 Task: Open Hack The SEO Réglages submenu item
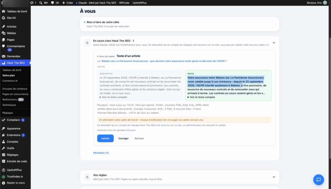[x=8, y=113]
